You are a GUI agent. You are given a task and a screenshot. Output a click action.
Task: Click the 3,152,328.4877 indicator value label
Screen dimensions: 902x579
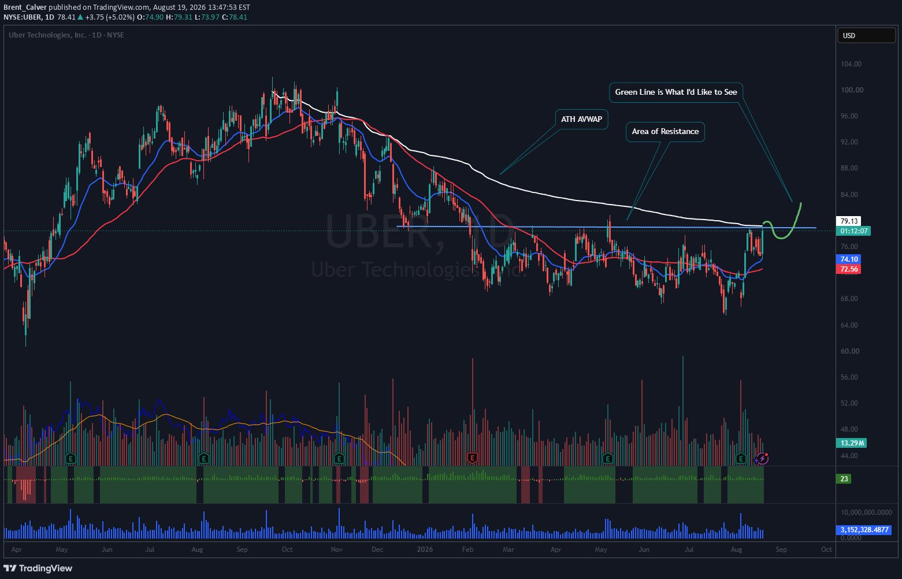pyautogui.click(x=864, y=530)
